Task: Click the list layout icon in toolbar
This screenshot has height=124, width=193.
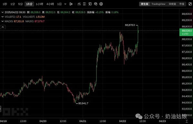Action: pyautogui.click(x=85, y=4)
